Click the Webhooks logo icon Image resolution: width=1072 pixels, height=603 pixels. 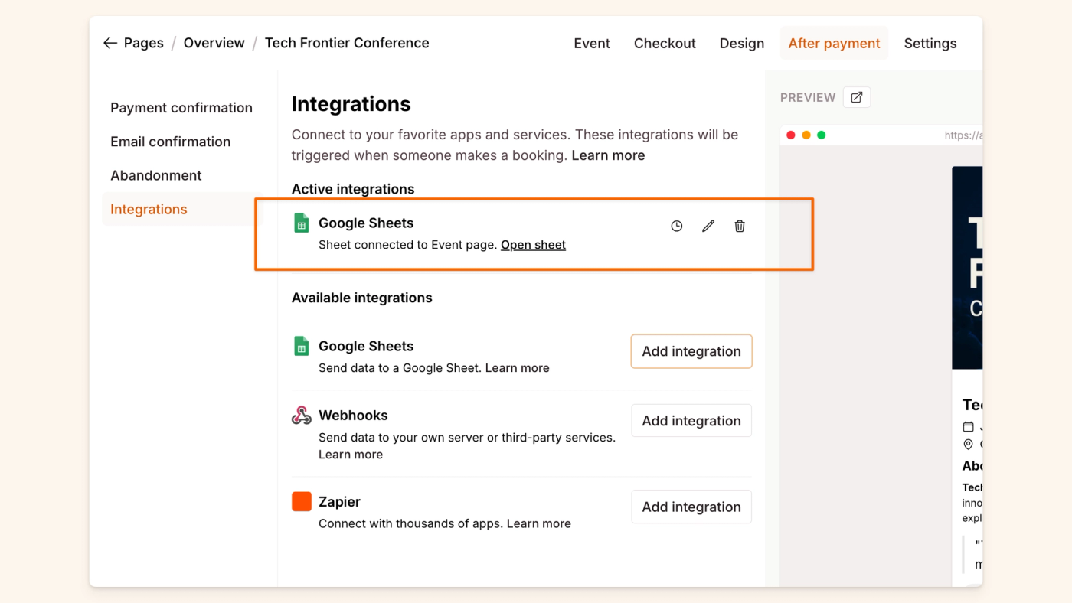coord(302,416)
